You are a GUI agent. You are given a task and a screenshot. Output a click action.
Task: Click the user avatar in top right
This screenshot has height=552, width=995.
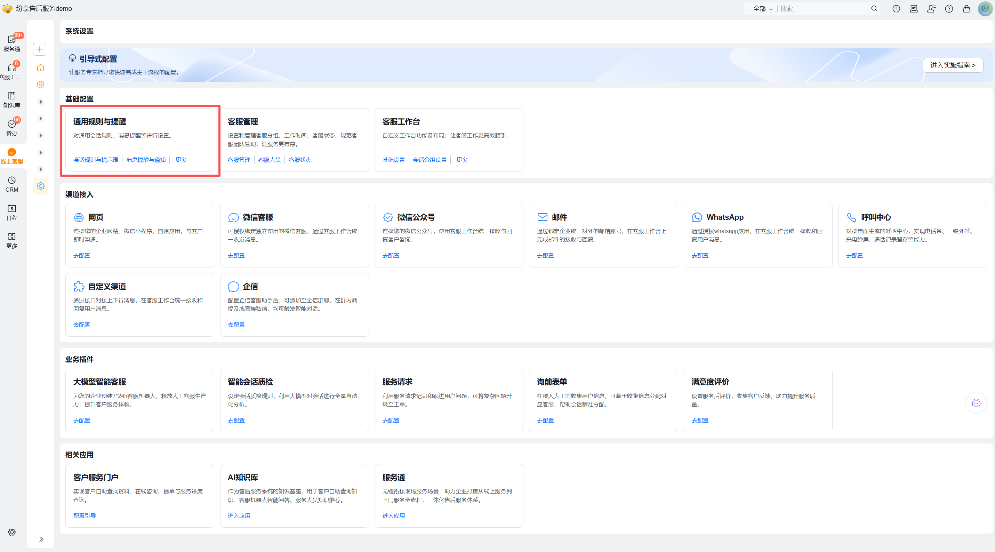tap(984, 8)
